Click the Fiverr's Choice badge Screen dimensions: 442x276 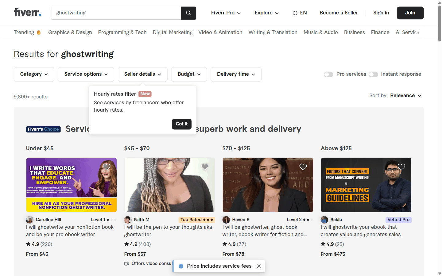click(43, 129)
